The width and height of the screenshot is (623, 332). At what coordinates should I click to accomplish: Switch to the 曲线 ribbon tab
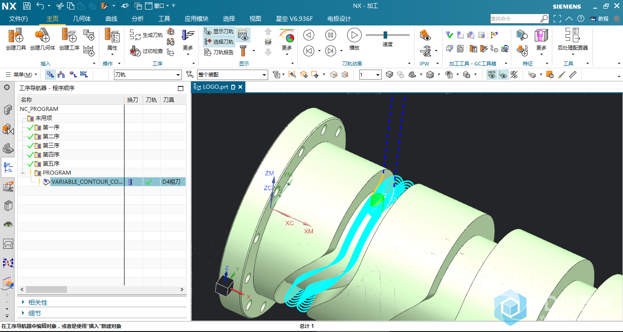click(111, 19)
